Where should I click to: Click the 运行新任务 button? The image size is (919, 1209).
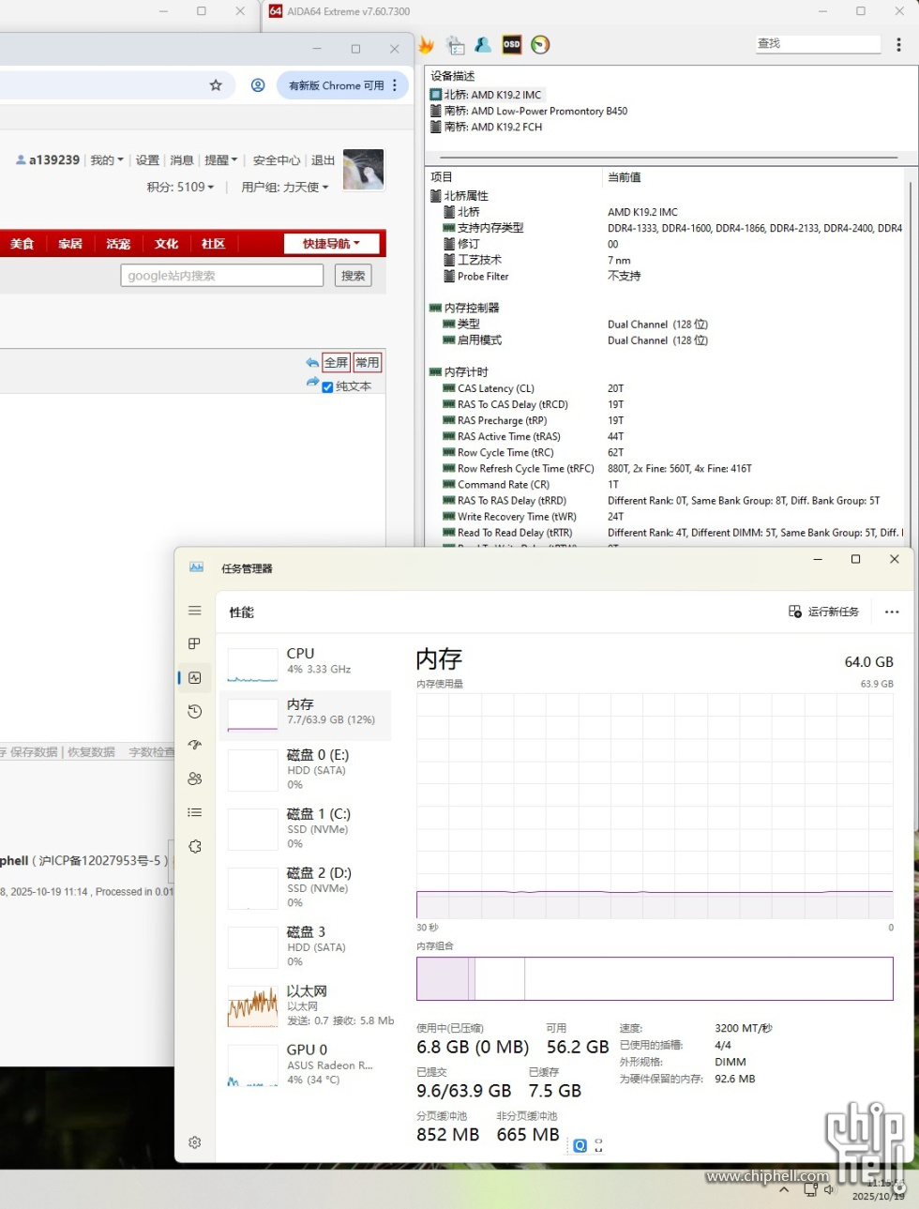click(824, 612)
